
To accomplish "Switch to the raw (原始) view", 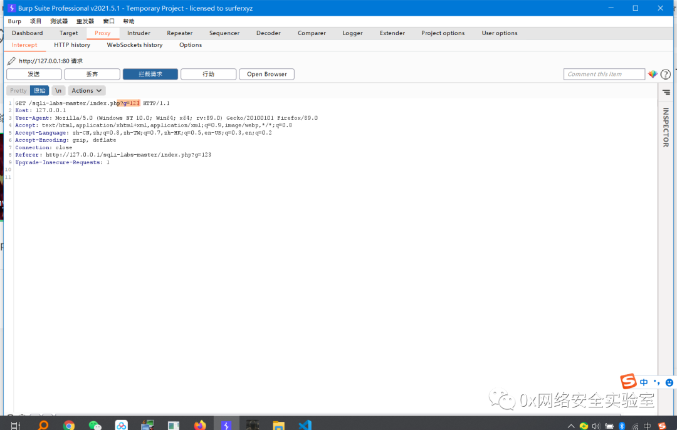I will [39, 91].
